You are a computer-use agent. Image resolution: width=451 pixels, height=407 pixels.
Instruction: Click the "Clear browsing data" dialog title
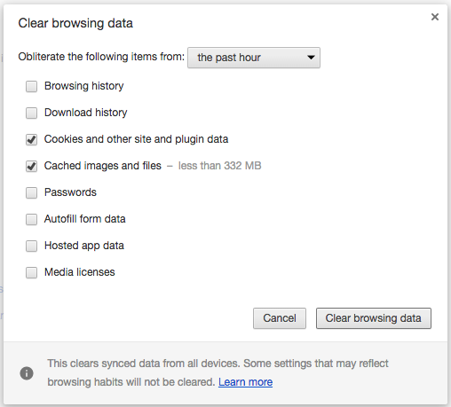pyautogui.click(x=75, y=23)
